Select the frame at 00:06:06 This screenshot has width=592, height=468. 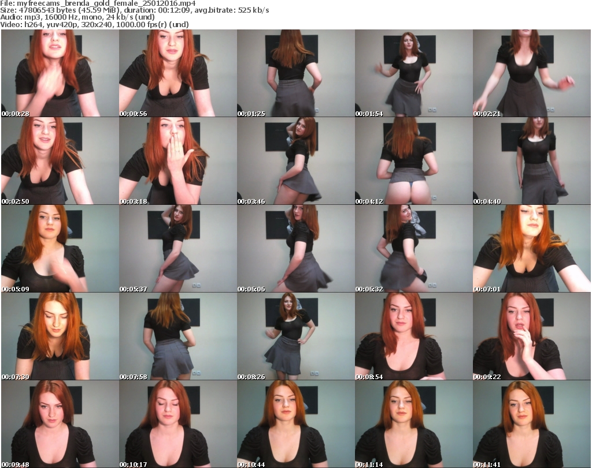tap(295, 249)
